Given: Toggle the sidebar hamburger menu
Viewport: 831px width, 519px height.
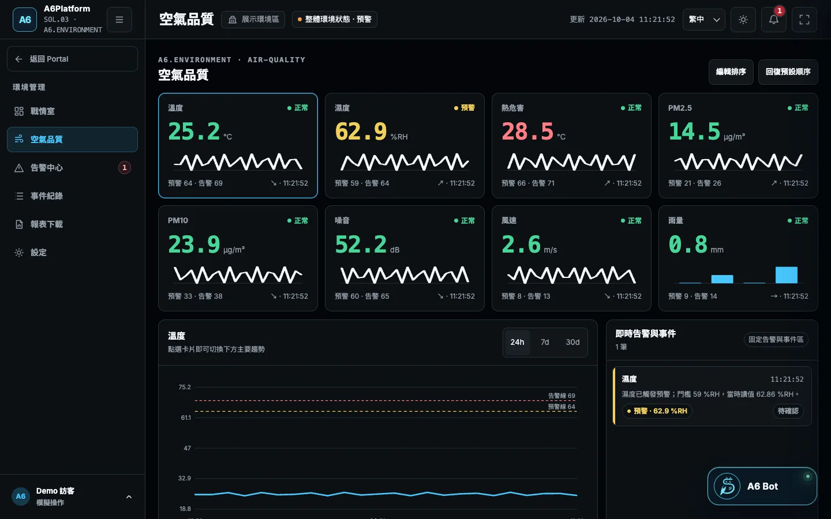Looking at the screenshot, I should [x=119, y=20].
